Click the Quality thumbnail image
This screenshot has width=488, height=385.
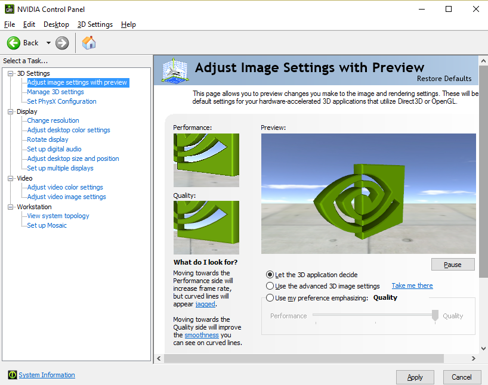point(206,228)
